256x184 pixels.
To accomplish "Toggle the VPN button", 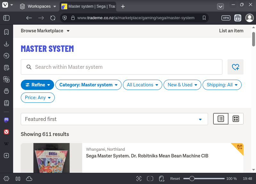I will [x=226, y=18].
